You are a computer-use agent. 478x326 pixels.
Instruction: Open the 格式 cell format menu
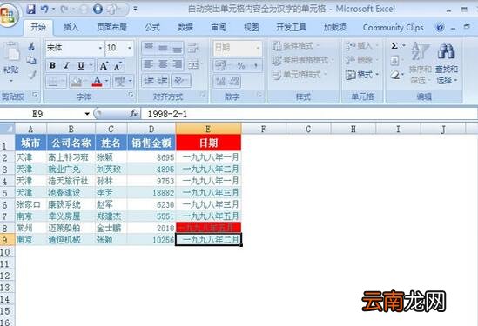click(x=362, y=74)
